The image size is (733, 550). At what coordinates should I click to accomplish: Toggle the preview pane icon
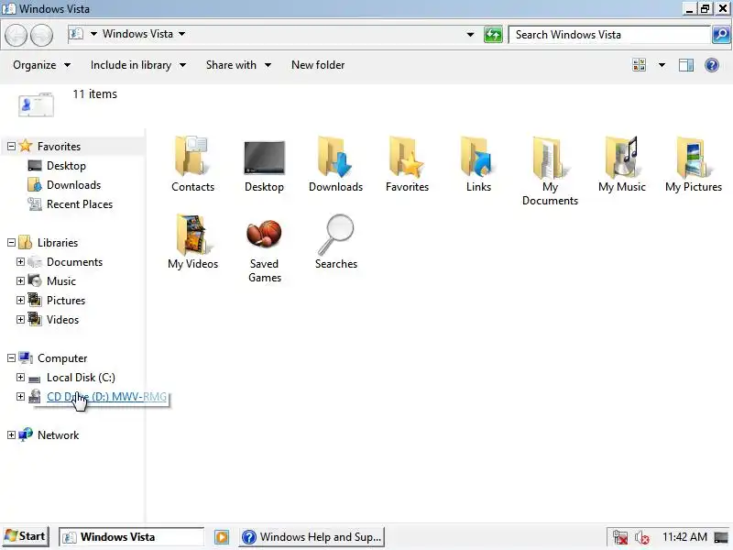click(685, 65)
